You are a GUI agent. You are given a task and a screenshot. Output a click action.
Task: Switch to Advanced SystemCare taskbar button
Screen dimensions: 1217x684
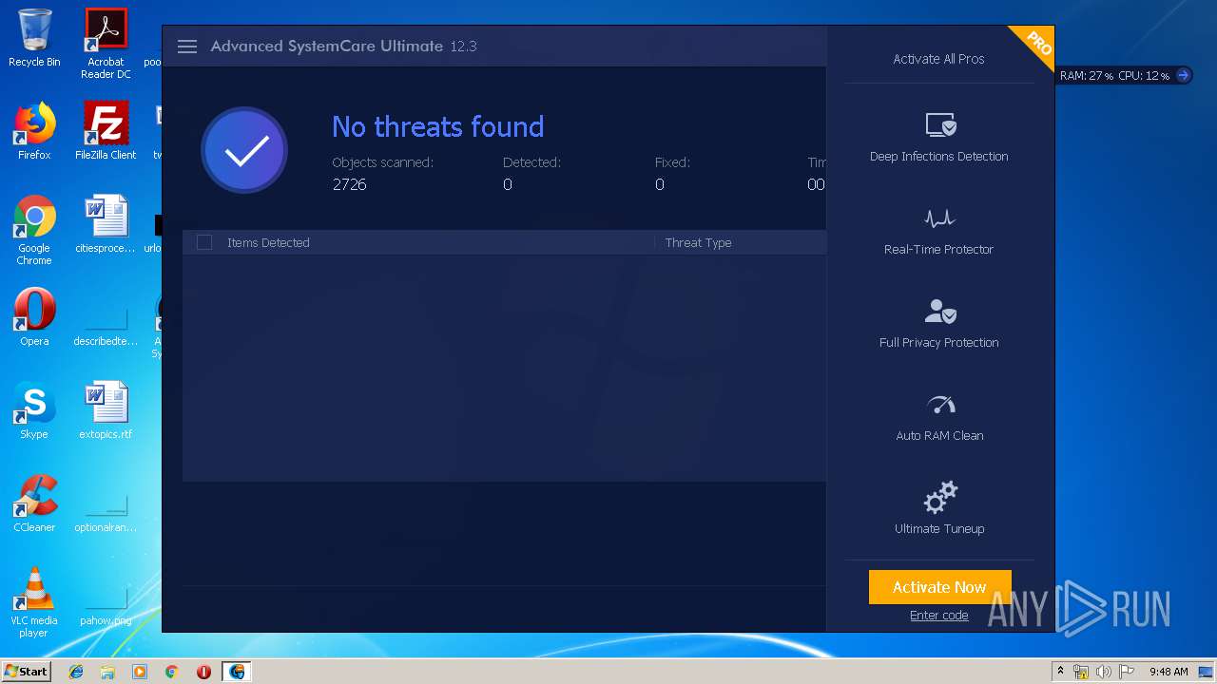click(237, 672)
